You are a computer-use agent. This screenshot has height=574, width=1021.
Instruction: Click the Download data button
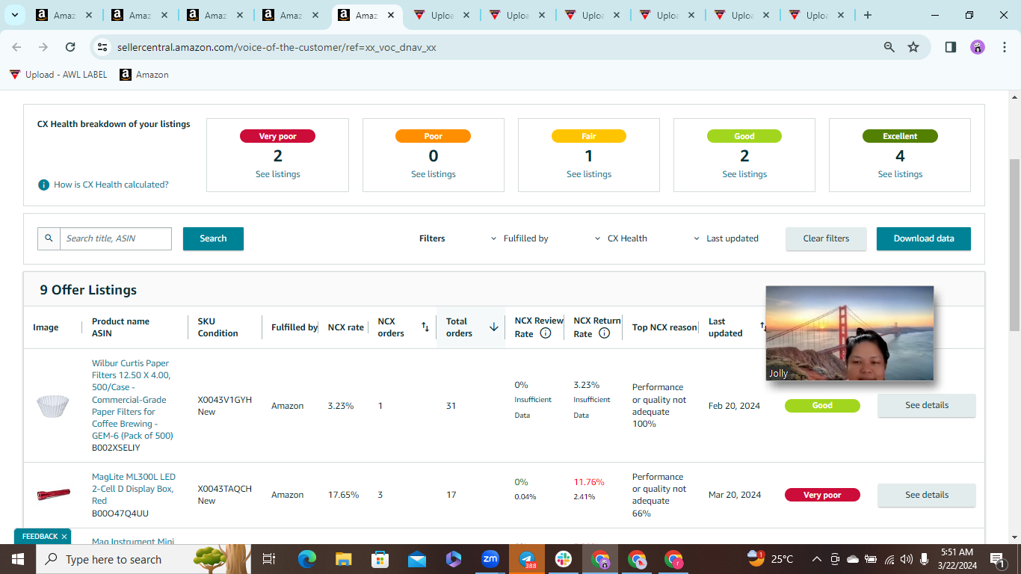[924, 238]
